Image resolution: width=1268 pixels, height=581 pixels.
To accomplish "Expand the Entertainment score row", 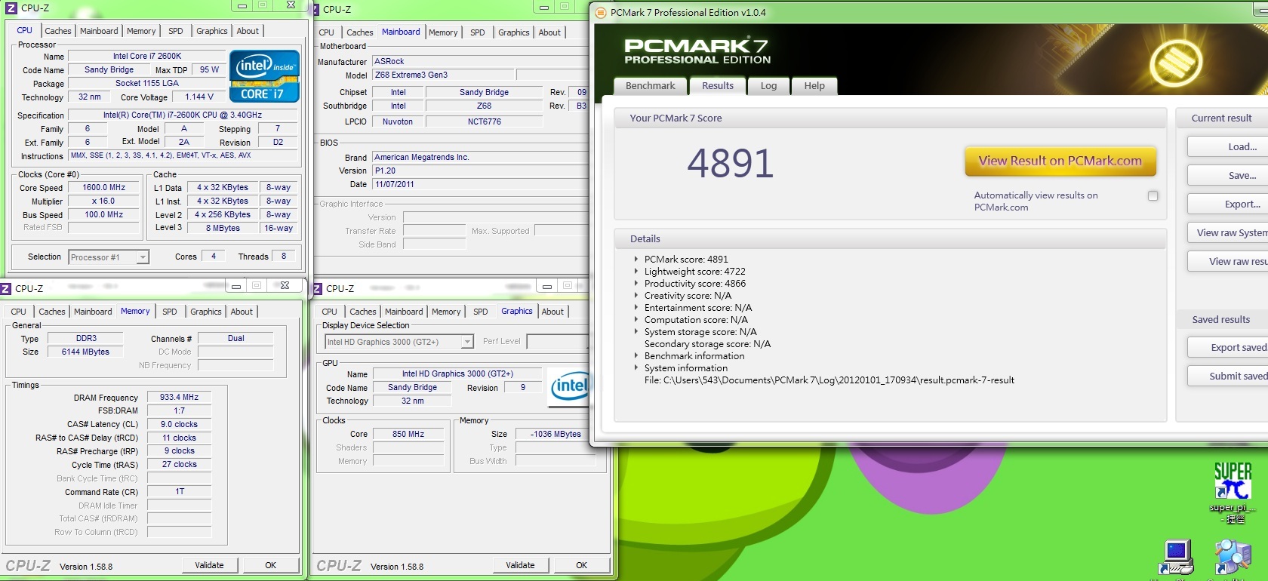I will (636, 307).
